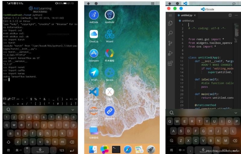Tap the 123 key on the terminal keyboard
Image resolution: width=241 pixels, height=154 pixels.
pos(62,150)
